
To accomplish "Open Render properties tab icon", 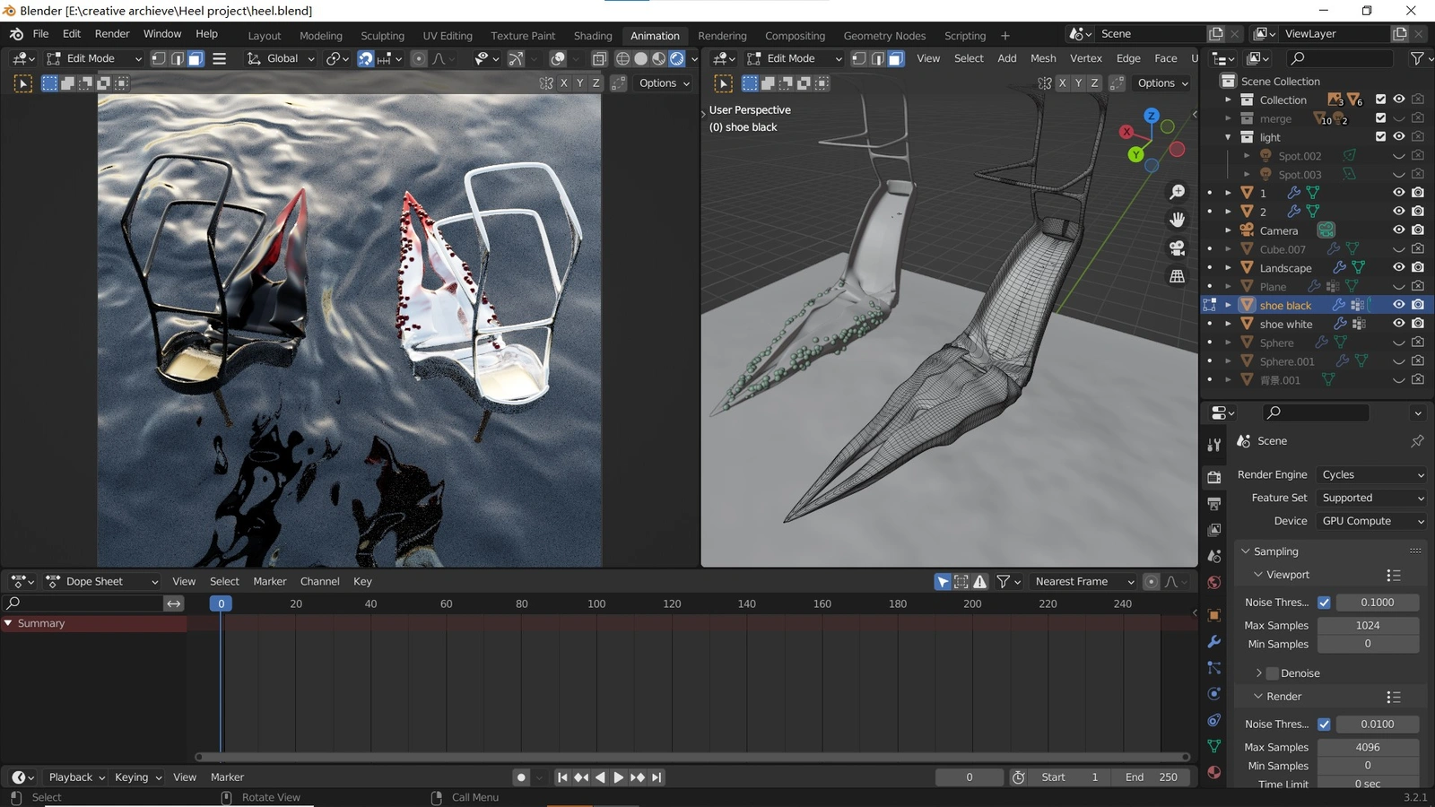I will (x=1214, y=477).
